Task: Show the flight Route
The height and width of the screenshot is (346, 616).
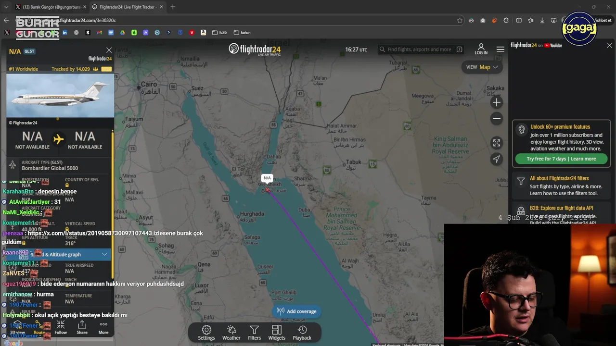Action: coord(39,328)
